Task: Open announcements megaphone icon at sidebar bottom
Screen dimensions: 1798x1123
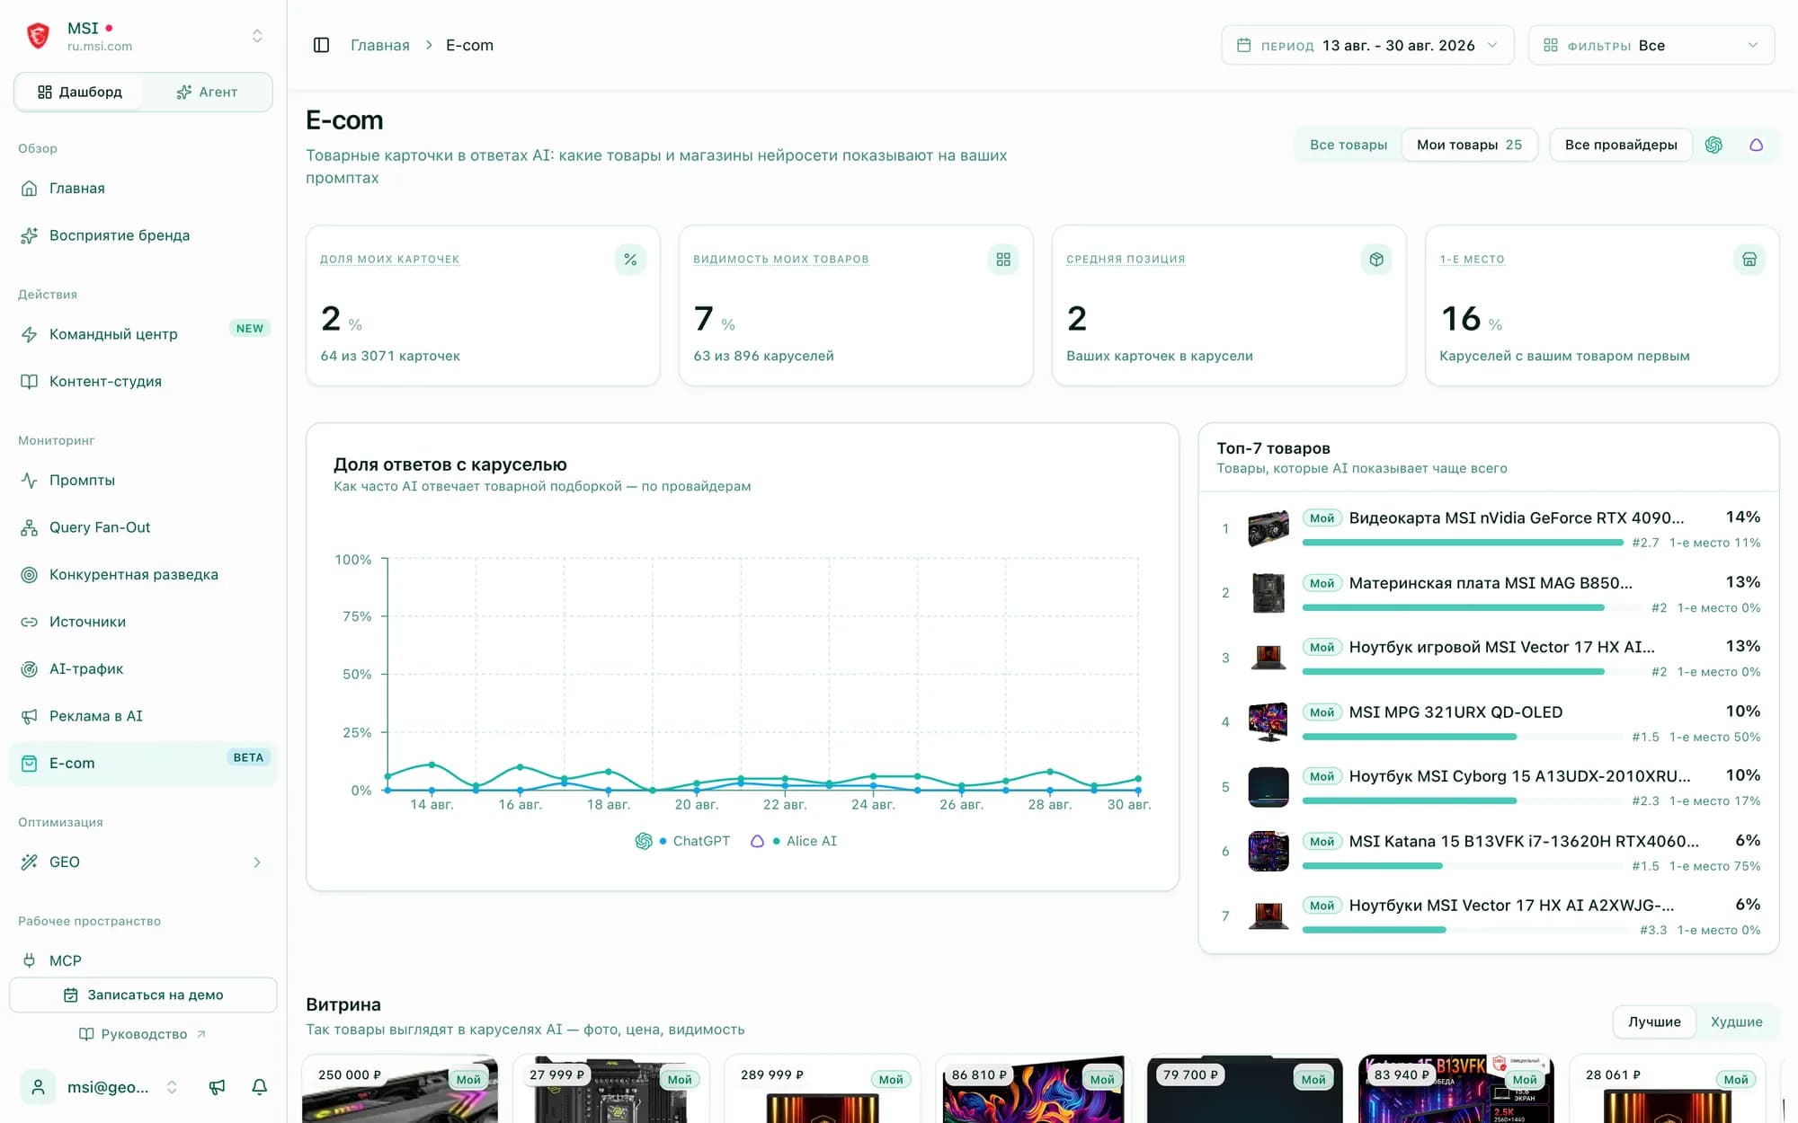Action: pyautogui.click(x=217, y=1087)
